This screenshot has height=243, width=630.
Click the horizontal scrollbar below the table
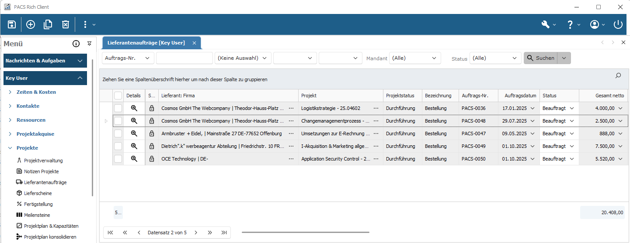coord(305,233)
